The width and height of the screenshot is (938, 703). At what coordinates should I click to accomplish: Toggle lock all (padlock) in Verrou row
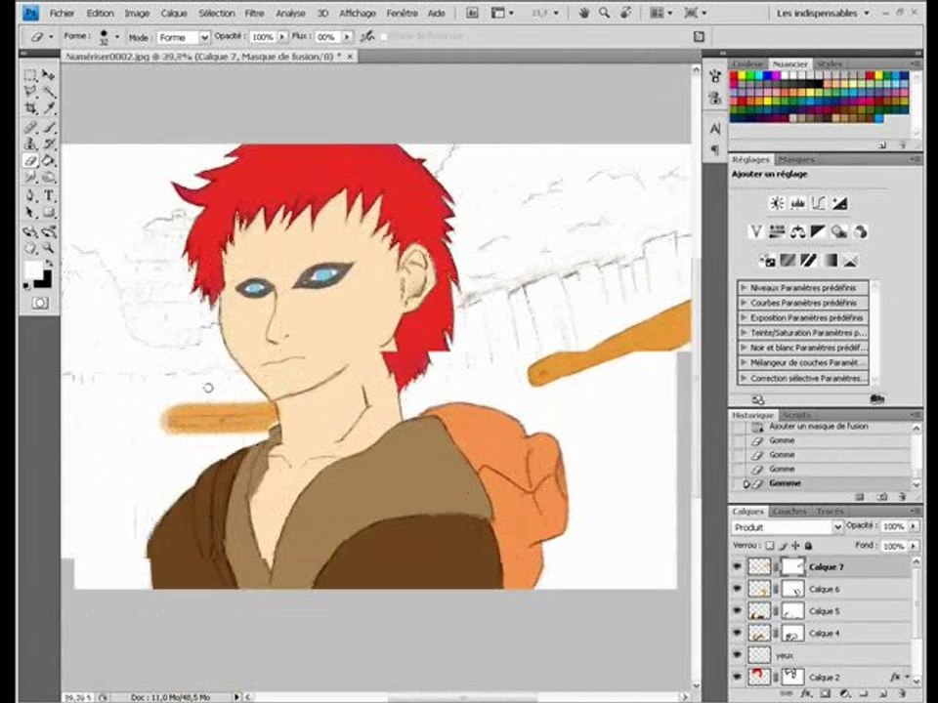pos(809,545)
